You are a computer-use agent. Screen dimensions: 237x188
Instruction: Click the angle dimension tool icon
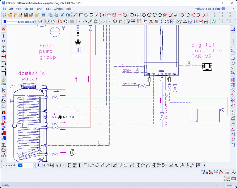[x=125, y=165]
